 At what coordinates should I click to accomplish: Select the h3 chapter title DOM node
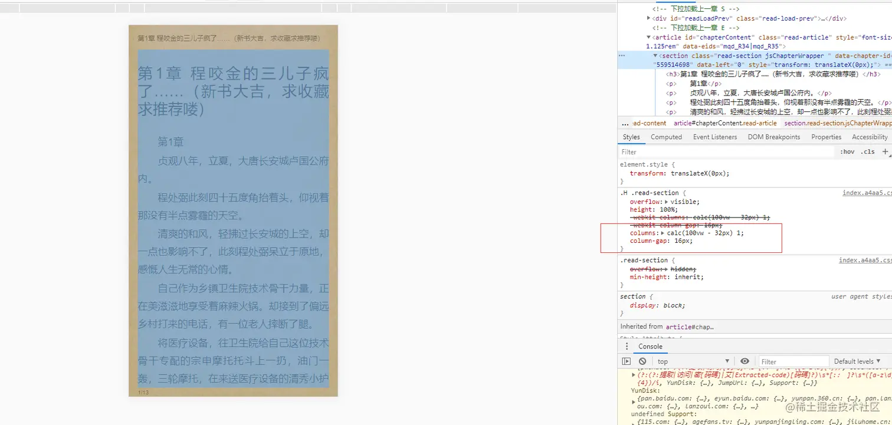pyautogui.click(x=773, y=74)
